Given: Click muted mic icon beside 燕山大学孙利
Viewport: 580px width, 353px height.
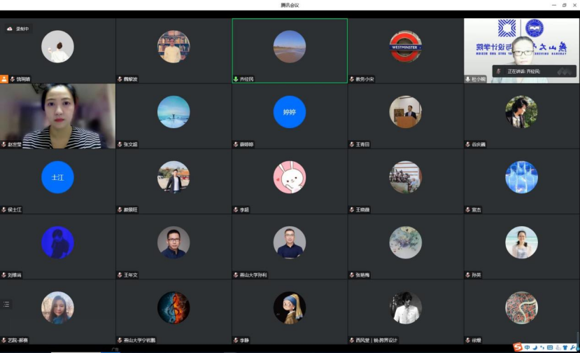Looking at the screenshot, I should (x=236, y=275).
